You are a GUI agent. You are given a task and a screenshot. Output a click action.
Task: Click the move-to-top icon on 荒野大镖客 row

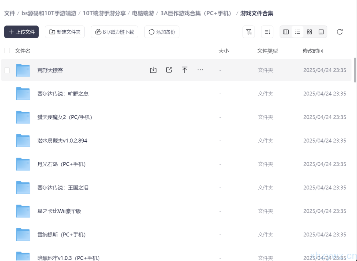pos(185,70)
